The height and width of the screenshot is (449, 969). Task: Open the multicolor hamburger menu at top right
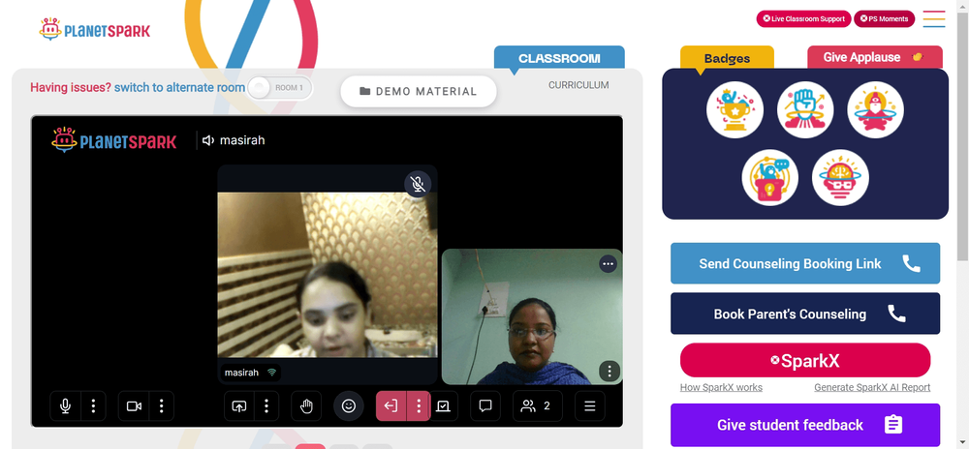[934, 19]
